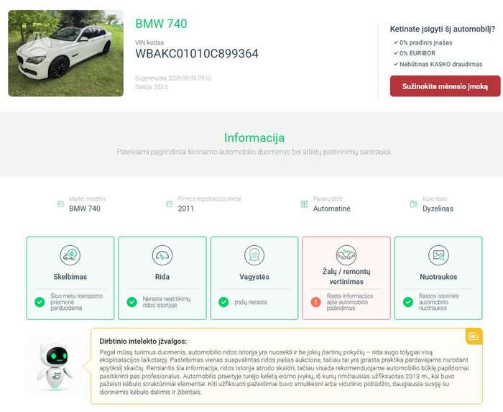Open the Nuotraukos photos card

pyautogui.click(x=438, y=278)
